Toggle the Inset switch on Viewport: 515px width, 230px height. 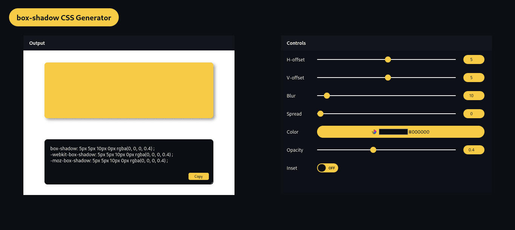click(327, 168)
